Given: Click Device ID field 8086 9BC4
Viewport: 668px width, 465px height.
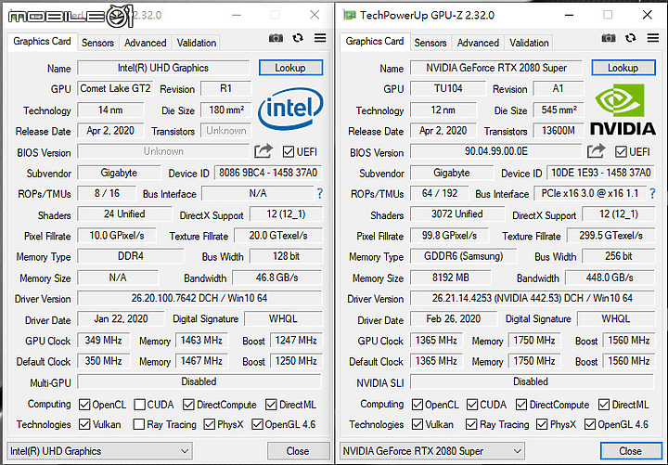Looking at the screenshot, I should coord(268,173).
